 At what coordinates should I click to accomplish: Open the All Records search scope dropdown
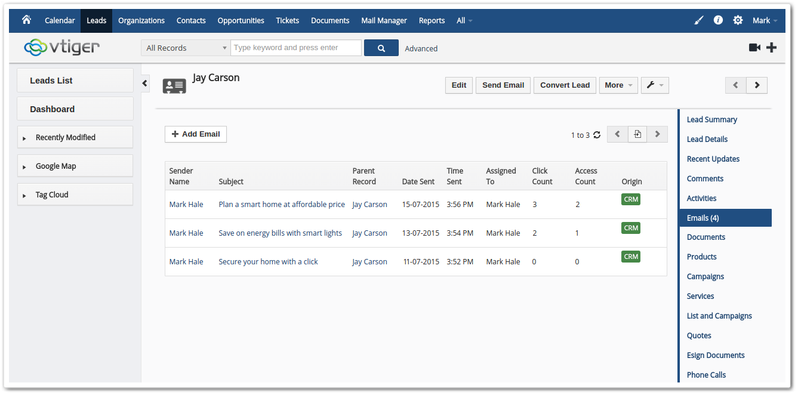point(185,47)
